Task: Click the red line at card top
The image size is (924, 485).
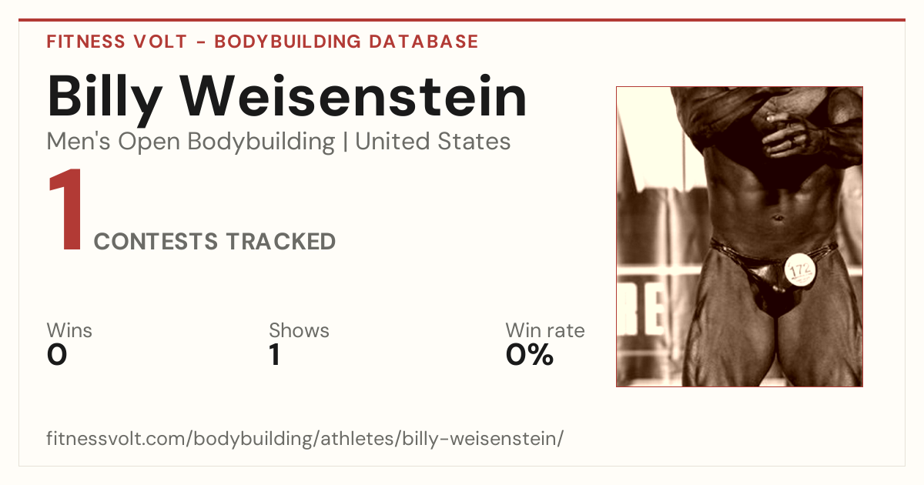Action: [462, 20]
